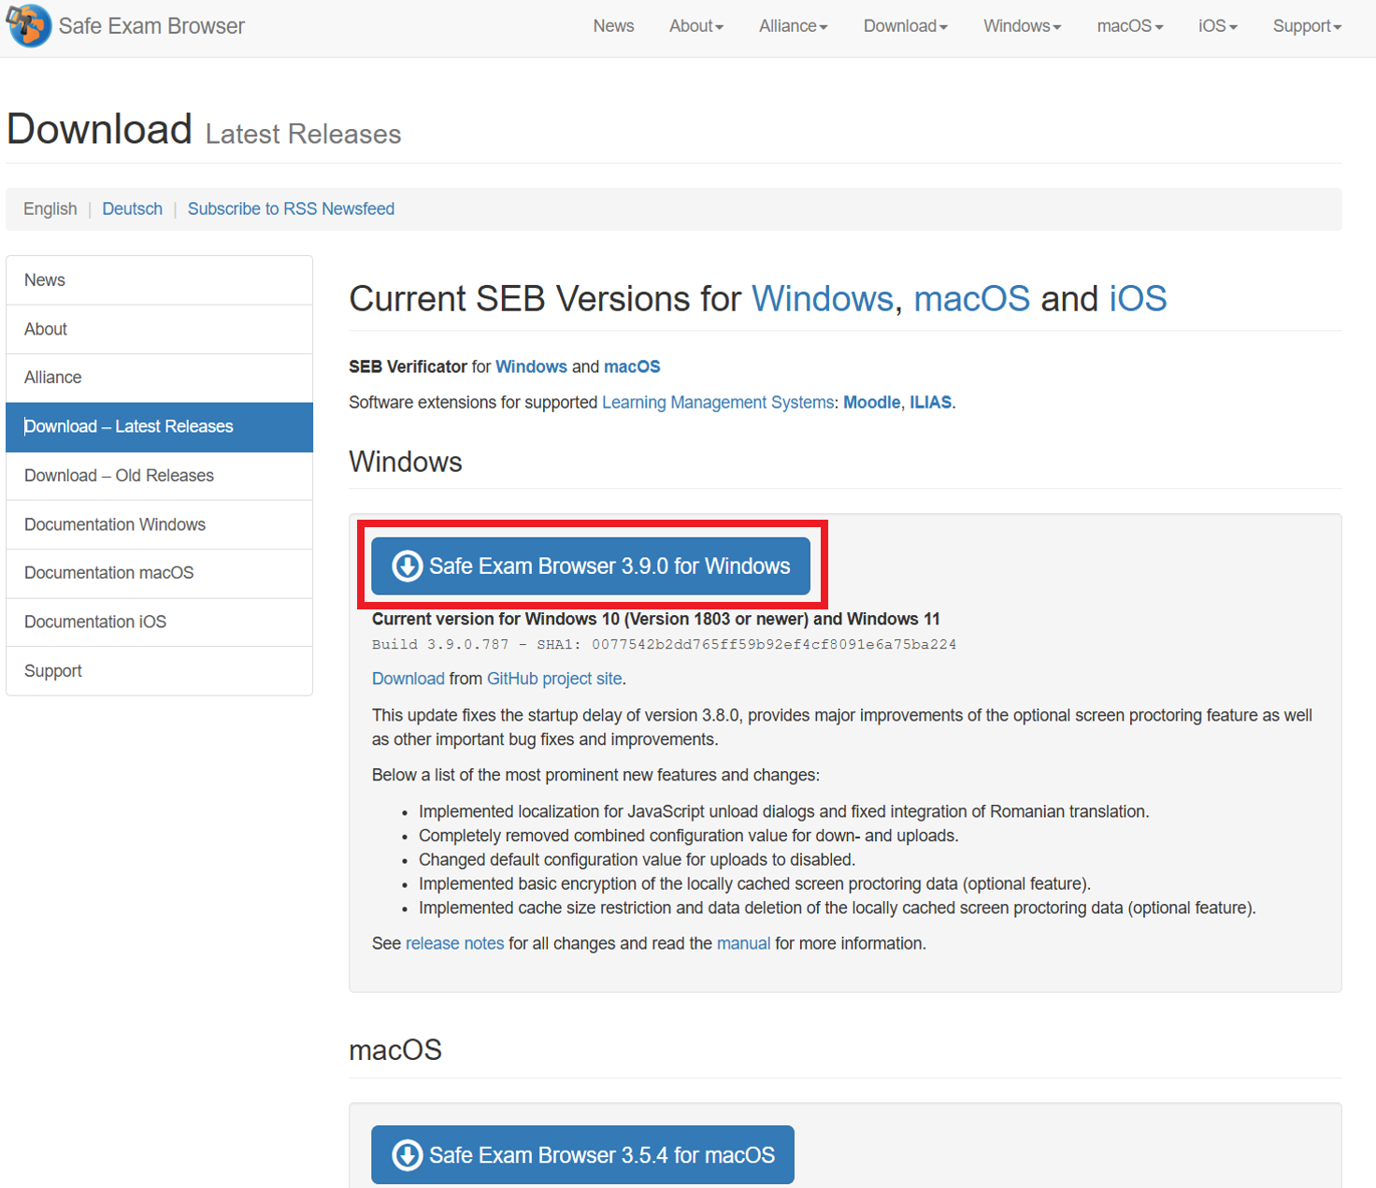Screen dimensions: 1376x1188
Task: Click Learning Management Systems link
Action: (x=718, y=403)
